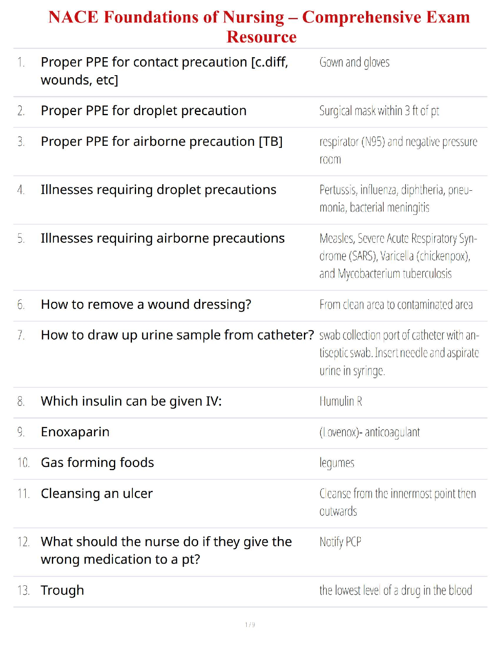Click 'Which insulin can be given IV:' term
The width and height of the screenshot is (500, 647).
point(131,402)
